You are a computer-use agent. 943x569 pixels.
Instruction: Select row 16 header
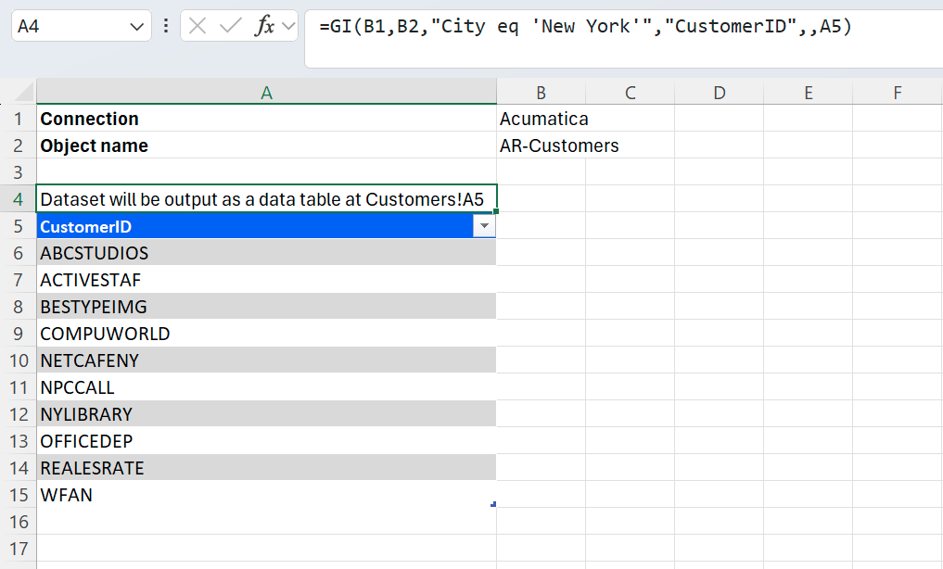(19, 522)
